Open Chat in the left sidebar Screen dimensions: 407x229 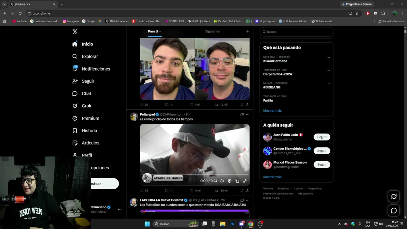82,94
